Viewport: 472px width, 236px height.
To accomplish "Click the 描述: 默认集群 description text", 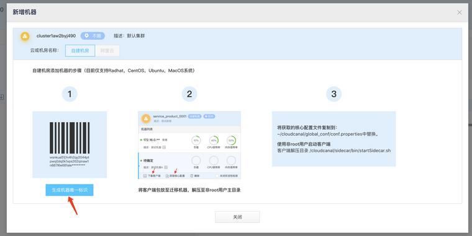I will click(129, 36).
